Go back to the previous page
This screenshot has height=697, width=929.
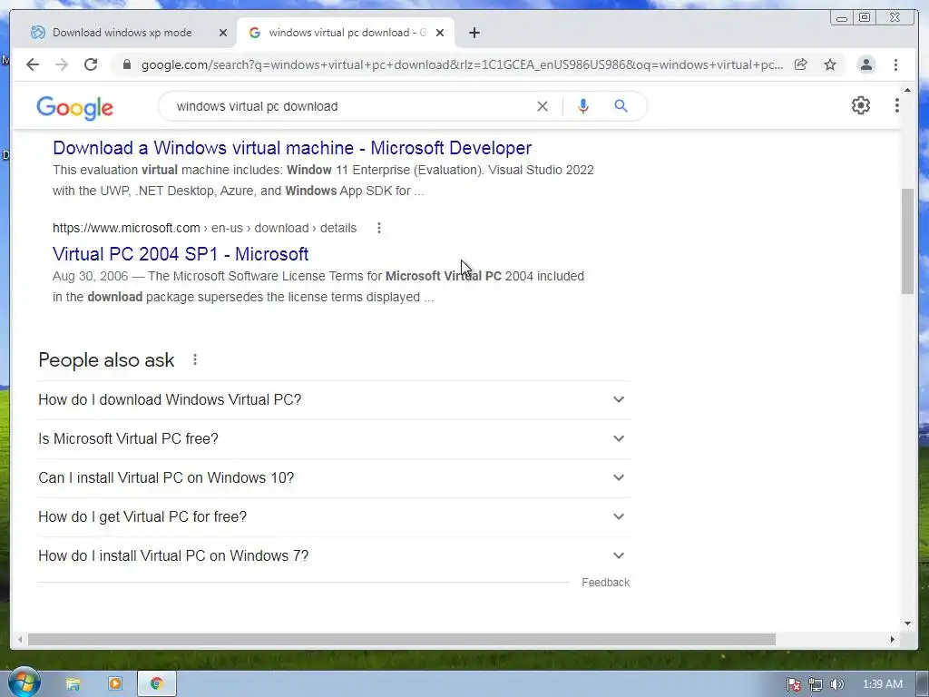(33, 64)
